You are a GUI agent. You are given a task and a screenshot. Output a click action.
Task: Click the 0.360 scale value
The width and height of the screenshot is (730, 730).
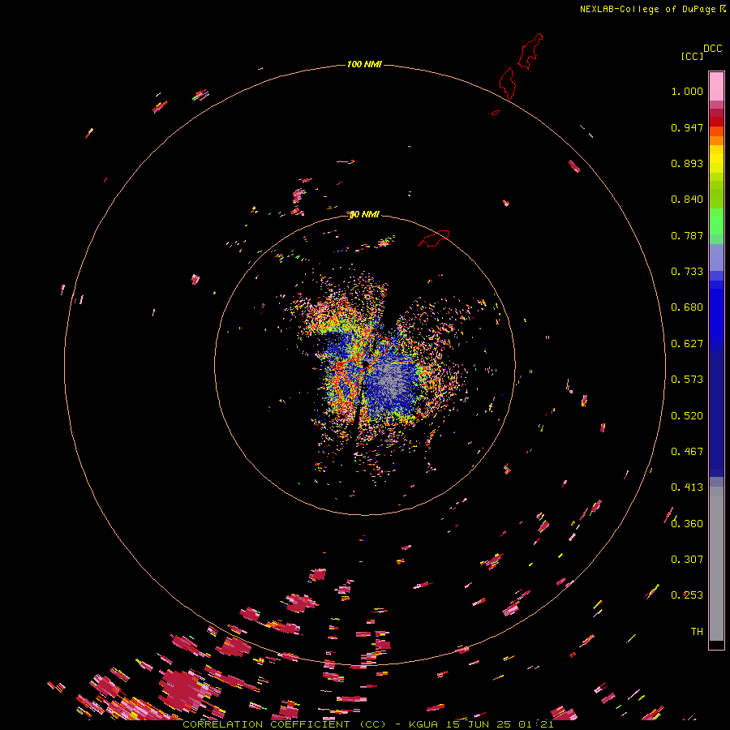pos(687,524)
